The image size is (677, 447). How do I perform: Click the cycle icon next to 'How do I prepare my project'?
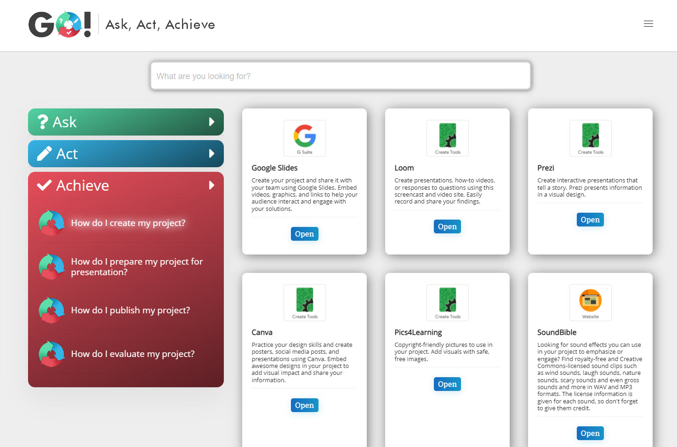coord(51,266)
